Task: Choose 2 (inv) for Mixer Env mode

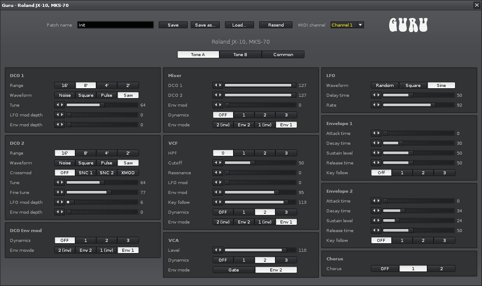Action: tap(223, 125)
